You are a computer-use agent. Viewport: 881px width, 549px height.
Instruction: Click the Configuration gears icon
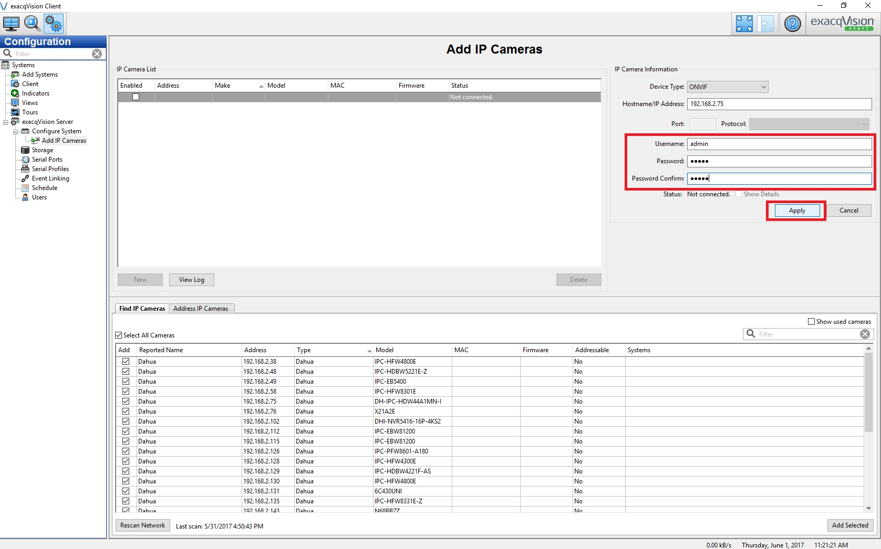click(x=53, y=24)
